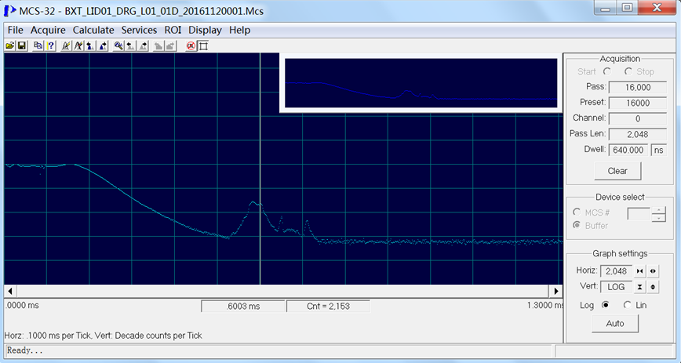
Task: Go to next peak gray right-arrow icon
Action: pos(144,45)
